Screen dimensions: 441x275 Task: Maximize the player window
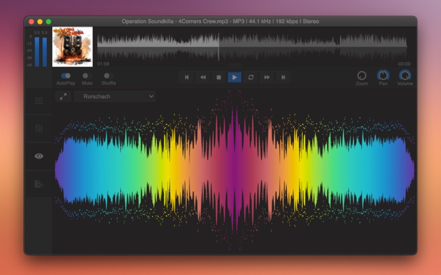(49, 21)
